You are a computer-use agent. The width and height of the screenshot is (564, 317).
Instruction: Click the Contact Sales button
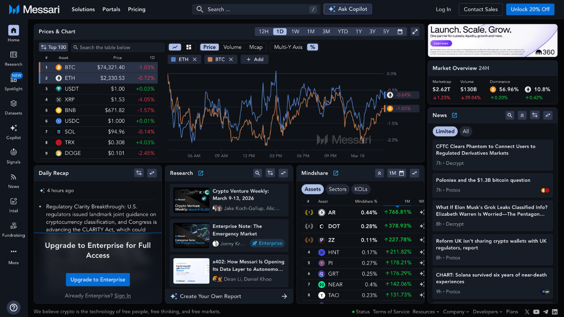click(x=481, y=9)
